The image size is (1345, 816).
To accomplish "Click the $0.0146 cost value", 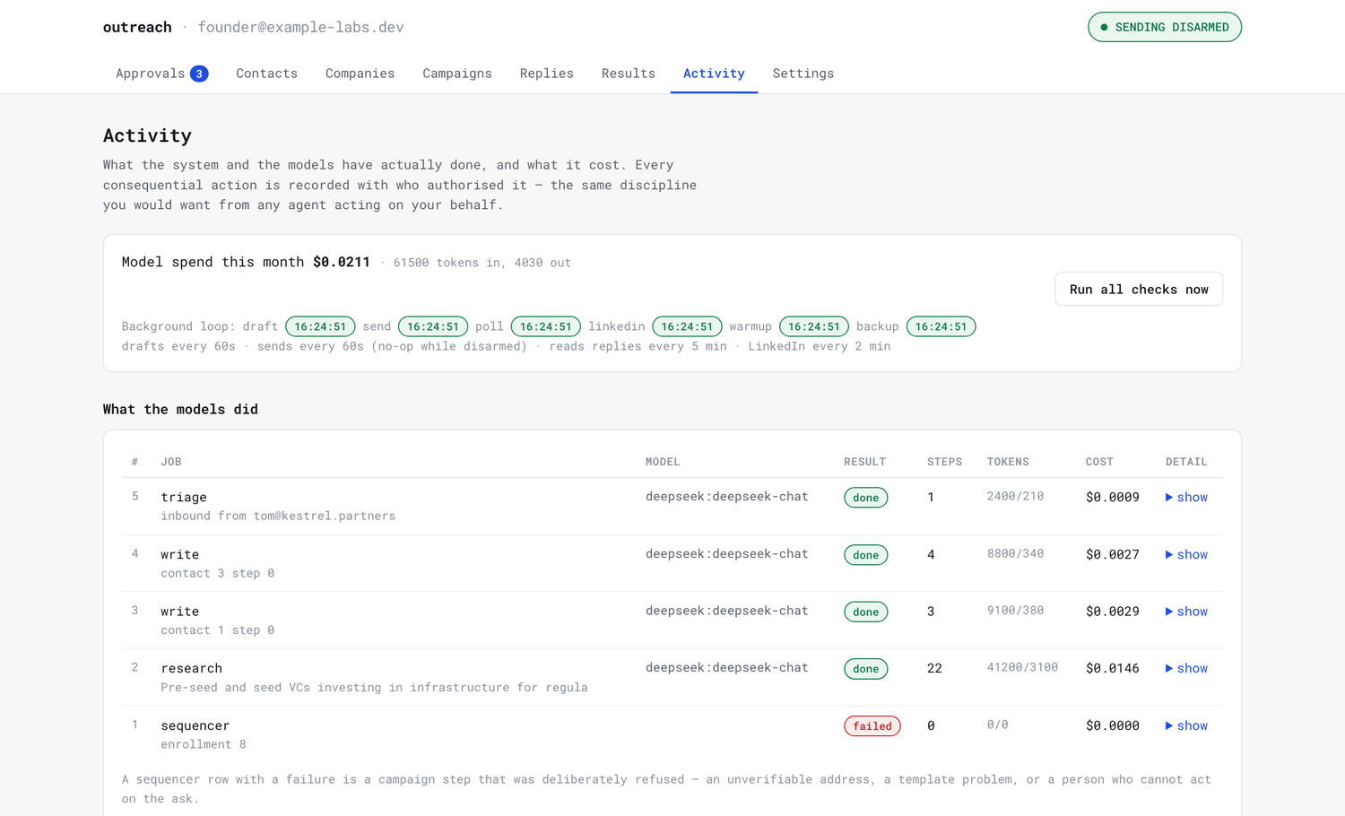I will 1113,668.
